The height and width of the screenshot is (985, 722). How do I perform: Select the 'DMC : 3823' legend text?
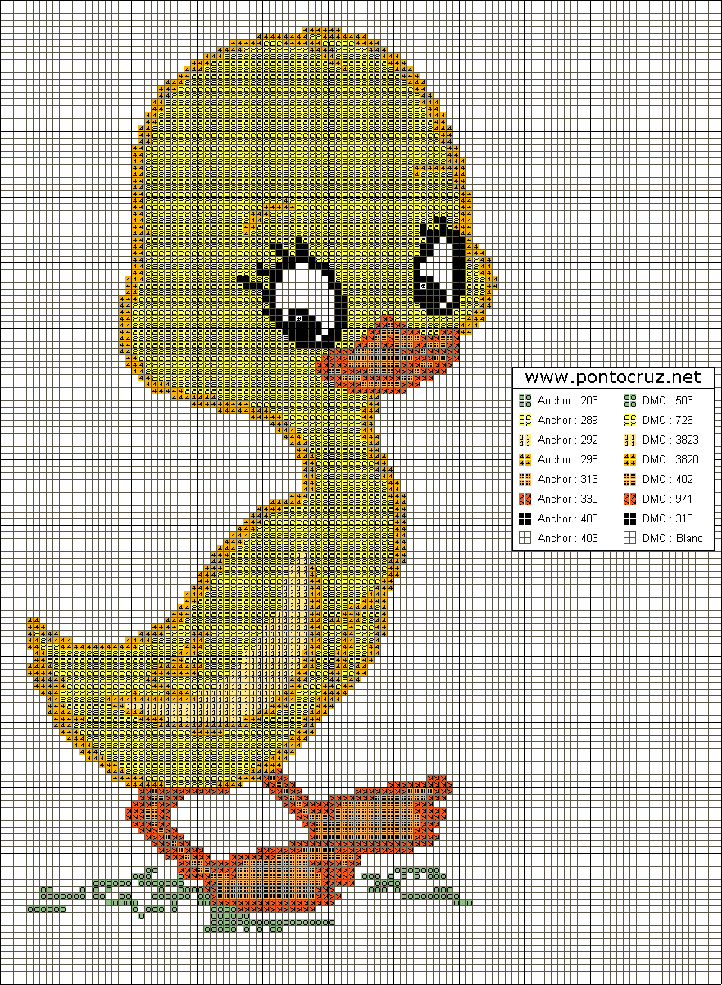671,440
